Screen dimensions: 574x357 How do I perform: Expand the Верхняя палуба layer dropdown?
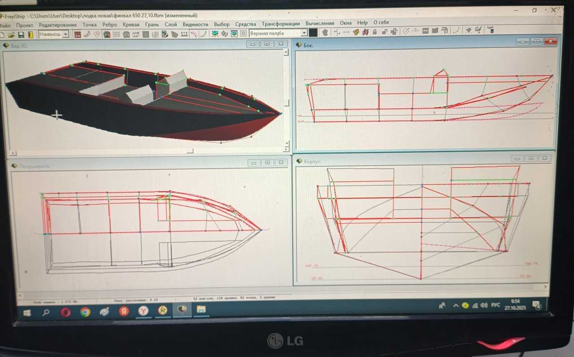[304, 33]
